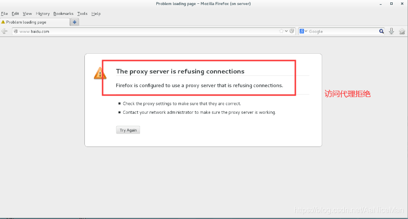Open the File menu

(x=4, y=13)
